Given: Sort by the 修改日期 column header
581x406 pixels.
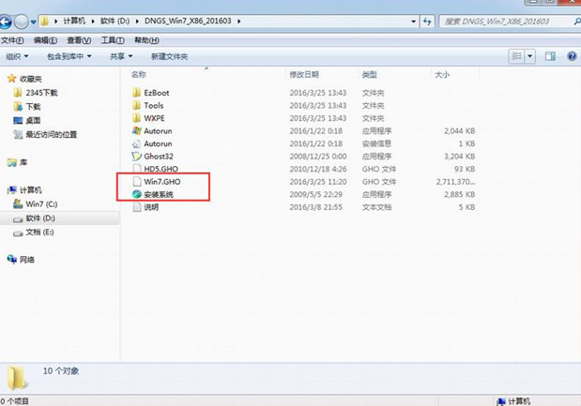Looking at the screenshot, I should tap(304, 75).
